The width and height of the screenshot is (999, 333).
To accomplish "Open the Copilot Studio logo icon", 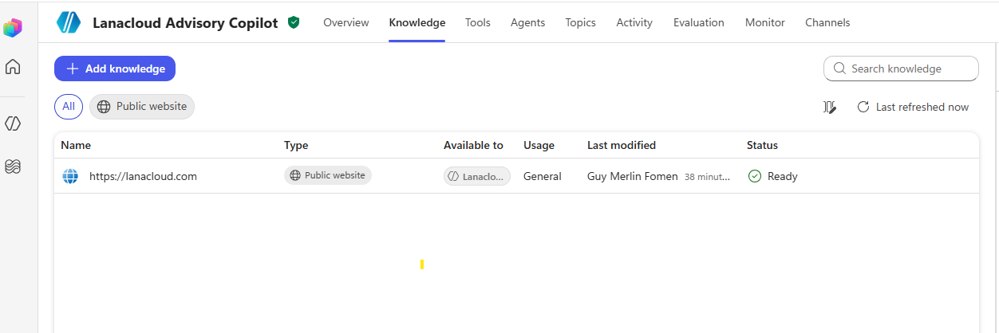I will tap(12, 28).
